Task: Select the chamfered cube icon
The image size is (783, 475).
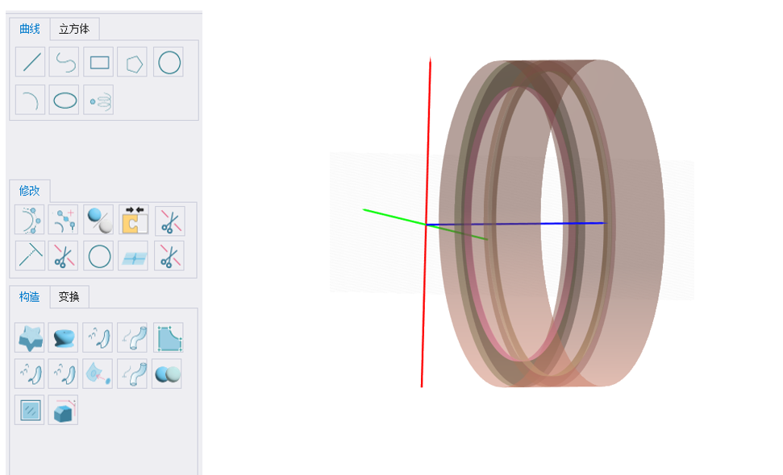Action: pyautogui.click(x=63, y=410)
